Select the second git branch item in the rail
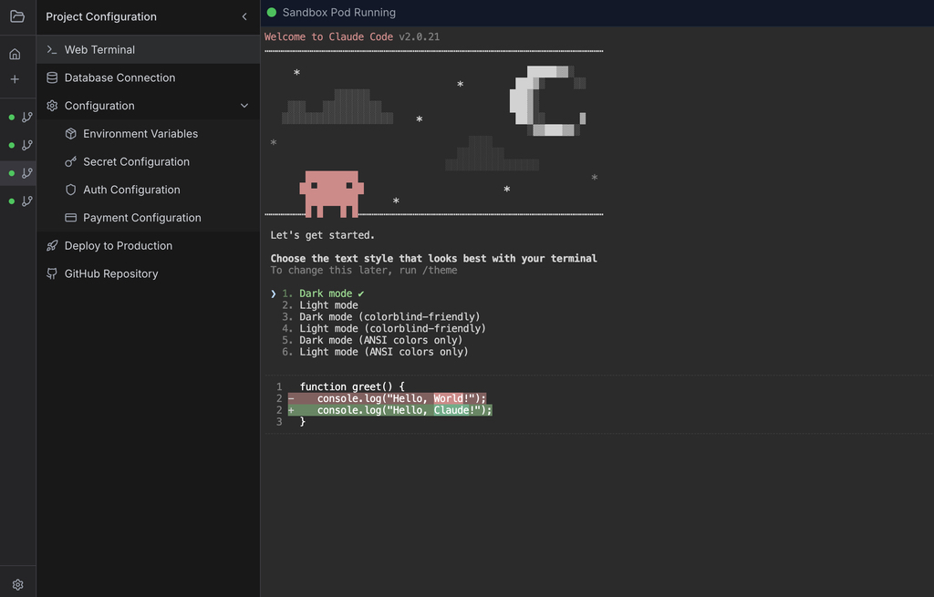 [20, 145]
